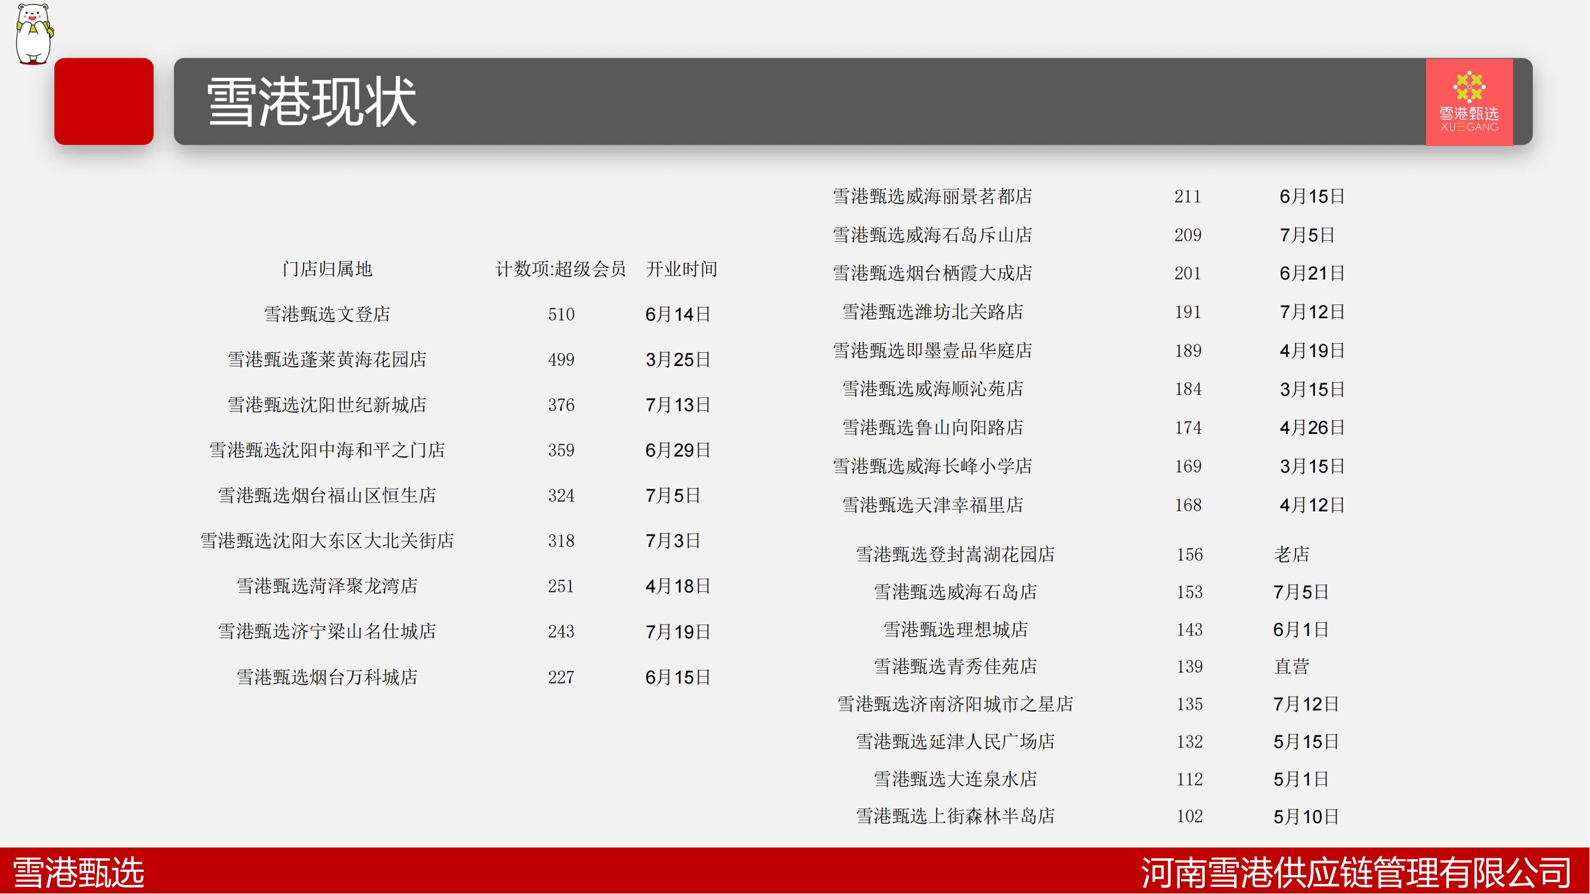1590x894 pixels.
Task: Click the opening date 7月19日
Action: pos(678,631)
